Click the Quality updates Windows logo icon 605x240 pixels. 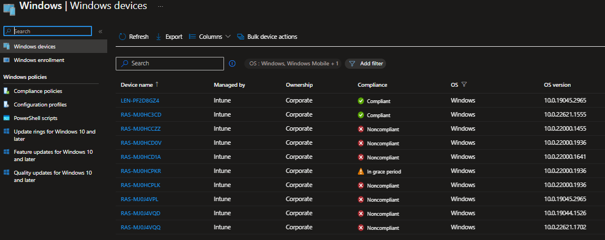coord(6,172)
